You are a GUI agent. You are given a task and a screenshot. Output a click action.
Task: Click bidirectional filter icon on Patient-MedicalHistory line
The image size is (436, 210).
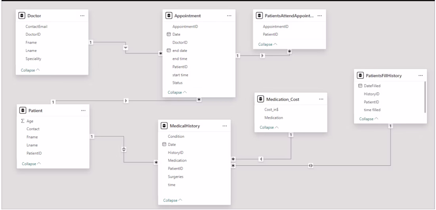pyautogui.click(x=124, y=149)
